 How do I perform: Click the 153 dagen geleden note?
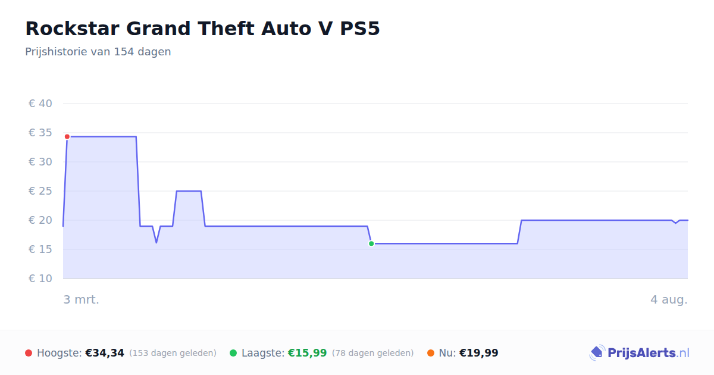[x=173, y=353]
